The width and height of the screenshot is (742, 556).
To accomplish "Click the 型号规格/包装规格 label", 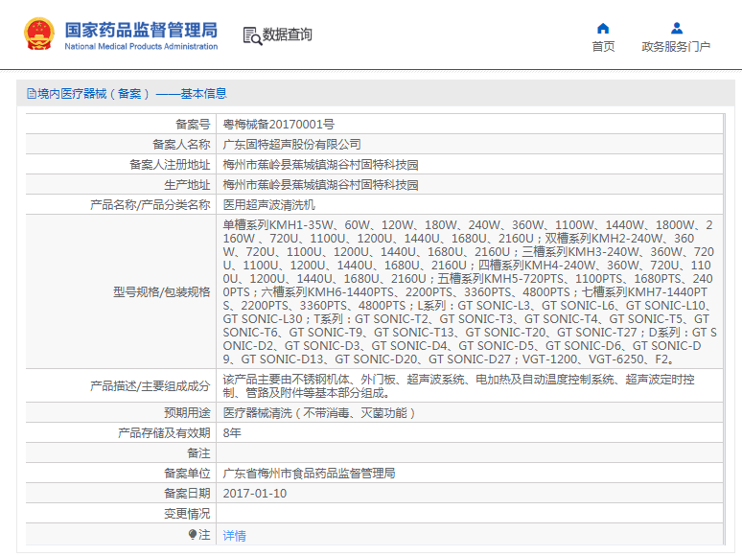I will click(x=161, y=292).
